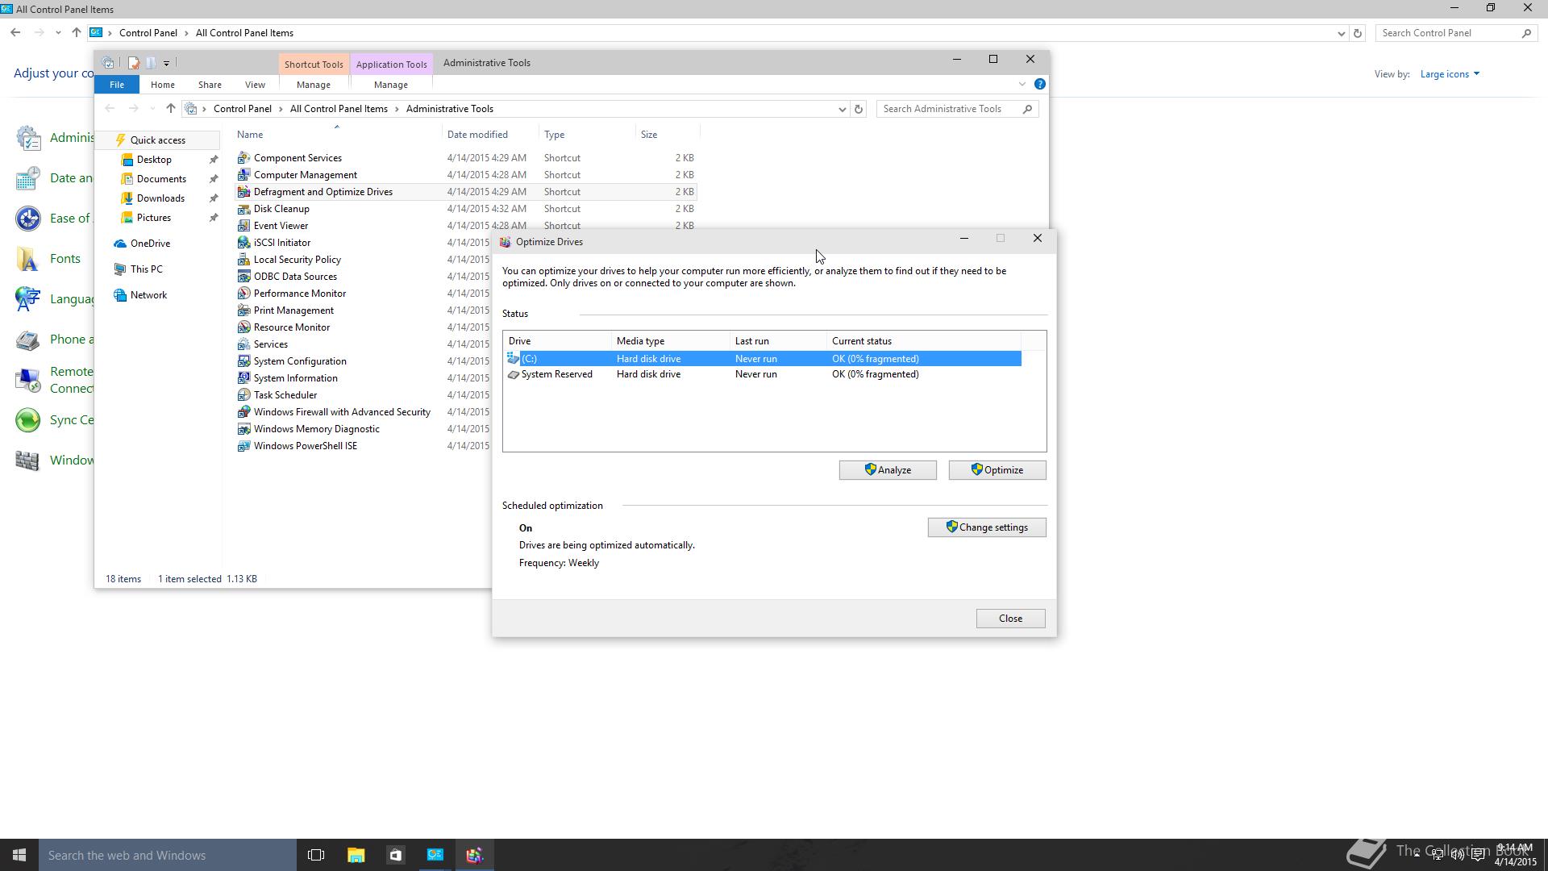Image resolution: width=1548 pixels, height=871 pixels.
Task: Open View by Large icons dropdown
Action: 1450,74
